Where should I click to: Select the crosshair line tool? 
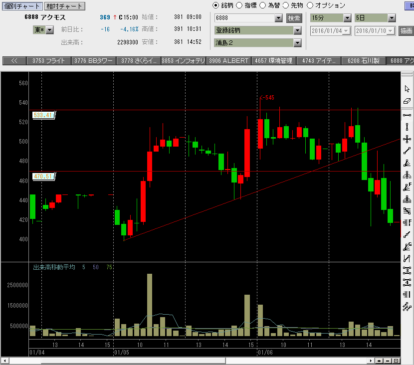pos(407,139)
